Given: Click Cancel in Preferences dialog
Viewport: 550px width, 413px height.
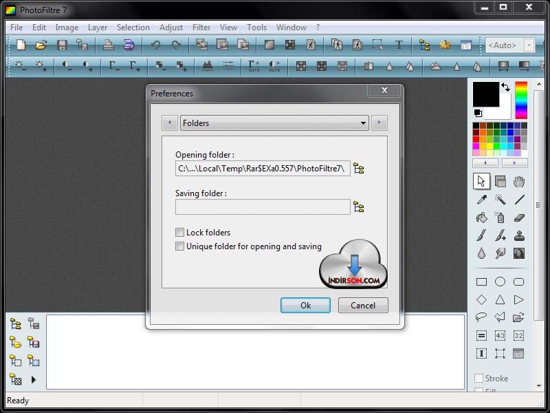Looking at the screenshot, I should point(363,305).
